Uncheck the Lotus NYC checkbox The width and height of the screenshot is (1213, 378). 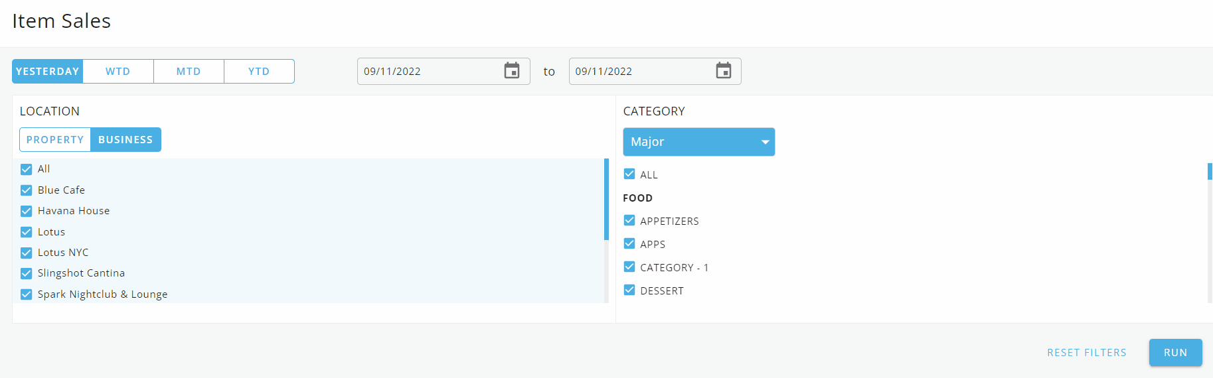point(27,253)
